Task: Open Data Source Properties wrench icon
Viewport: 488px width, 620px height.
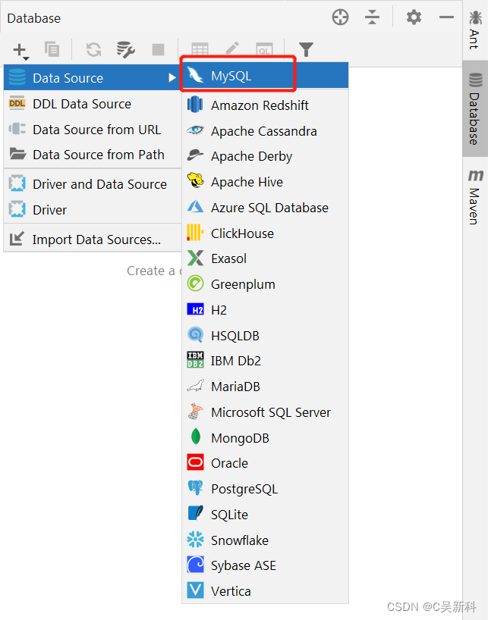Action: point(126,50)
